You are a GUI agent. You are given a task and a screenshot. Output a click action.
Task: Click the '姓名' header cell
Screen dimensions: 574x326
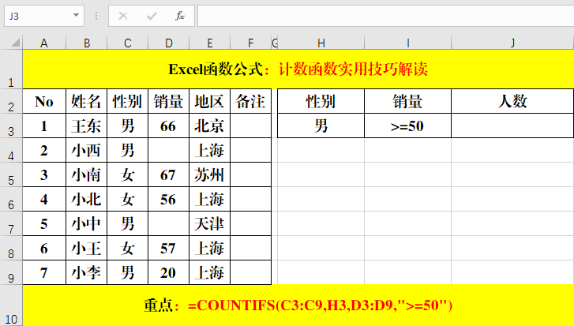point(86,101)
